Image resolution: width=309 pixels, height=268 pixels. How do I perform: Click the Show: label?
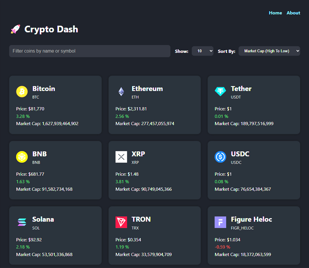pos(181,51)
